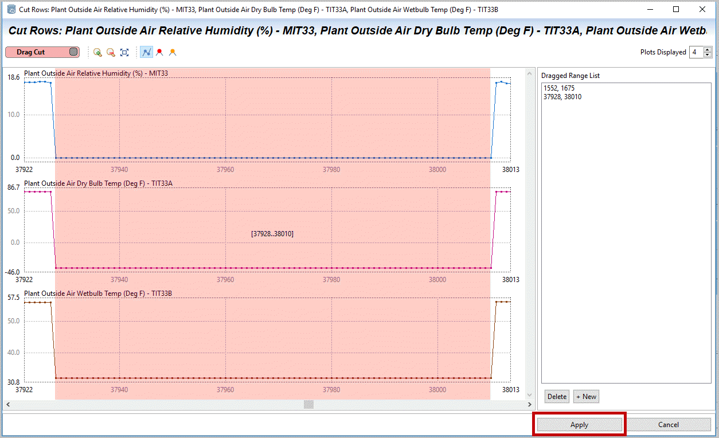Select range 1552, 1675 in the list
The width and height of the screenshot is (719, 438).
pos(559,88)
